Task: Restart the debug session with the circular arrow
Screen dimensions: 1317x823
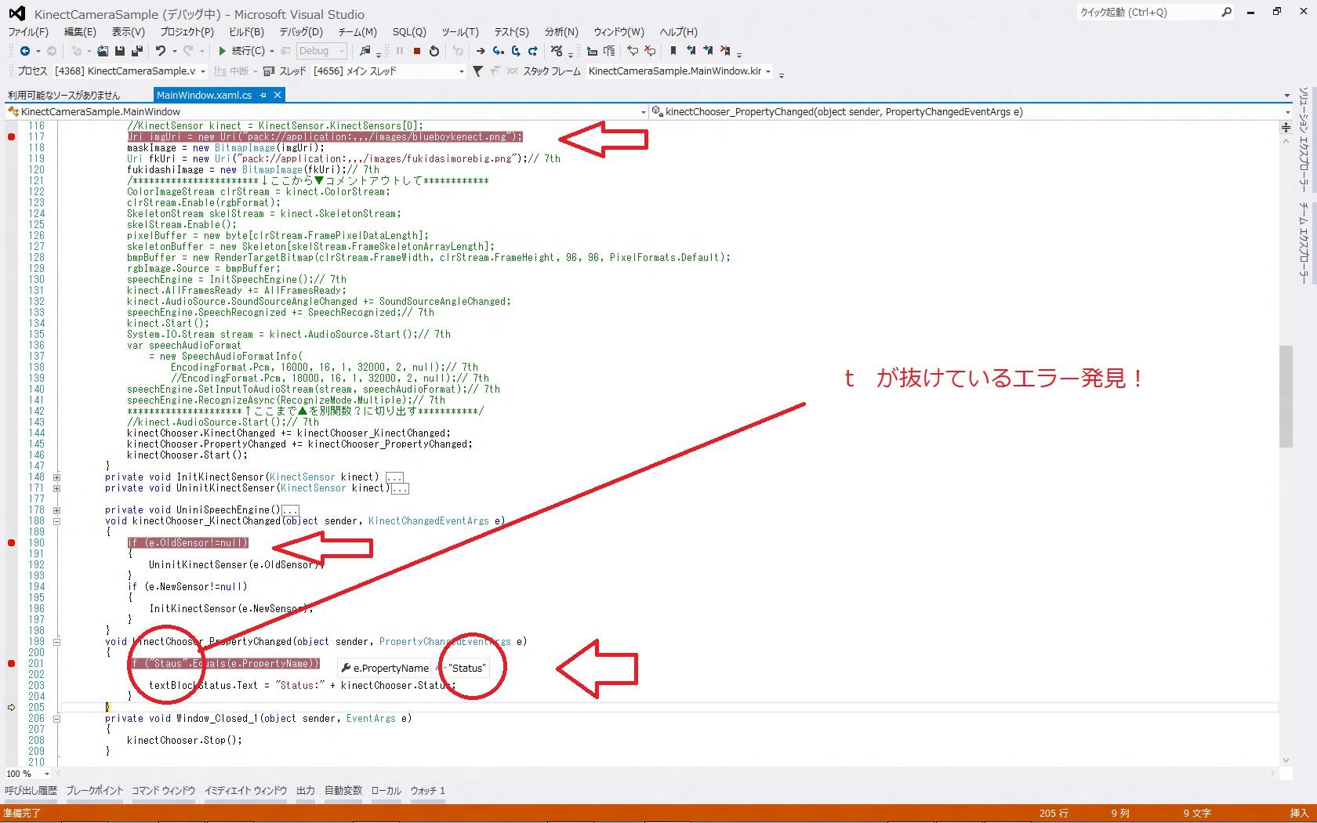Action: 434,51
